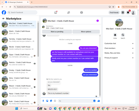The image size is (139, 111).
Task: Open Edna conversation
Action: click(x=19, y=79)
